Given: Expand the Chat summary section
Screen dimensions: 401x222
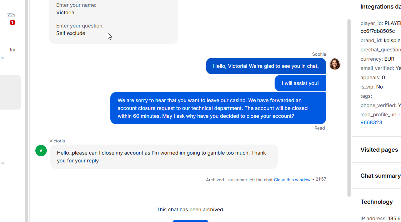Looking at the screenshot, I should coord(380,176).
